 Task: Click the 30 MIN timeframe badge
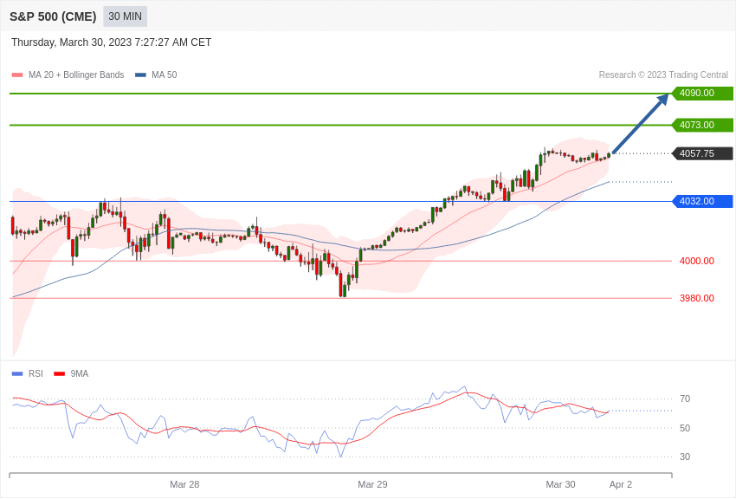(x=125, y=16)
